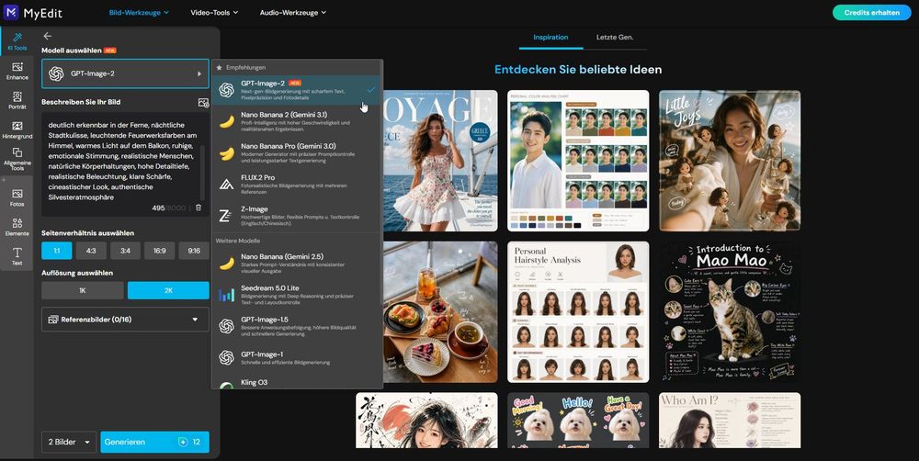Switch to the Inspiration tab
Image resolution: width=919 pixels, height=461 pixels.
(550, 37)
